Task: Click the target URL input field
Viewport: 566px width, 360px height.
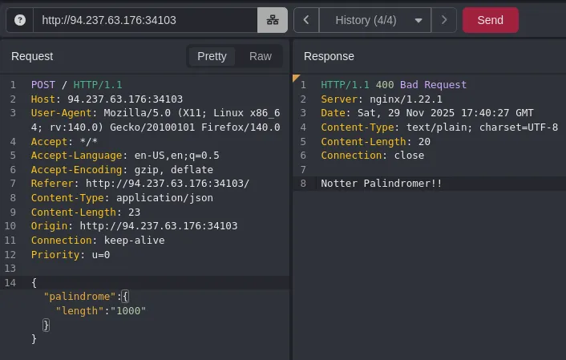Action: [144, 20]
